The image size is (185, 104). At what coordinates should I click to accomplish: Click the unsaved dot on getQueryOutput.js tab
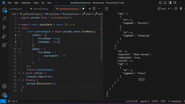coord(83,9)
